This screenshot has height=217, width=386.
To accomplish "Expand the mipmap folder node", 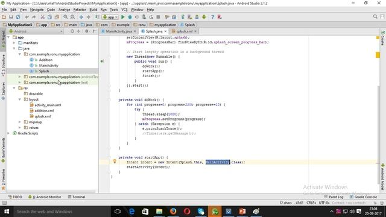I will [20, 122].
